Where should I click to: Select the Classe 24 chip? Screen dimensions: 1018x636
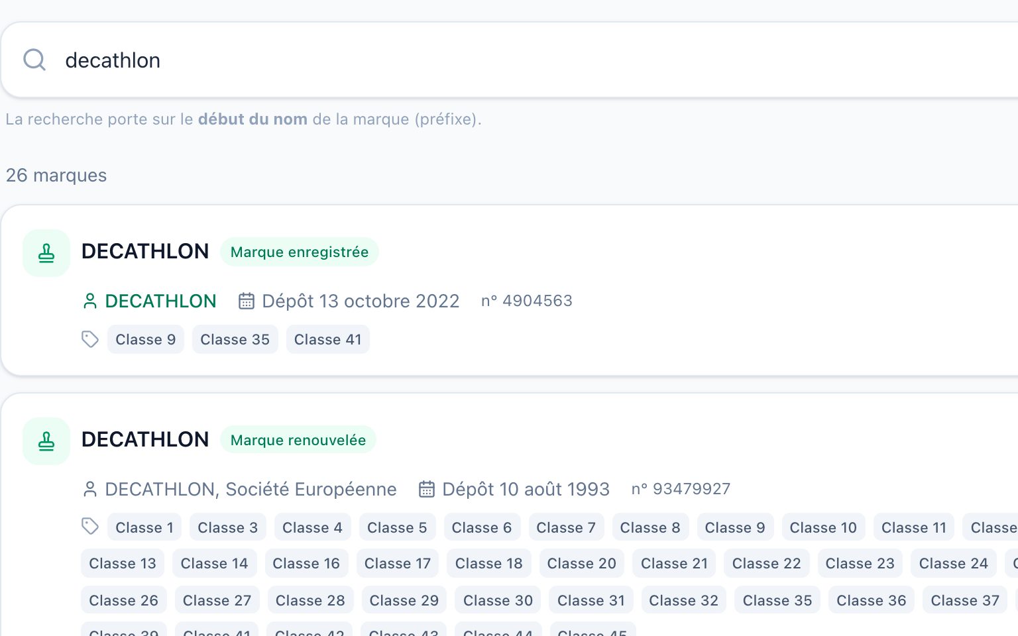954,563
